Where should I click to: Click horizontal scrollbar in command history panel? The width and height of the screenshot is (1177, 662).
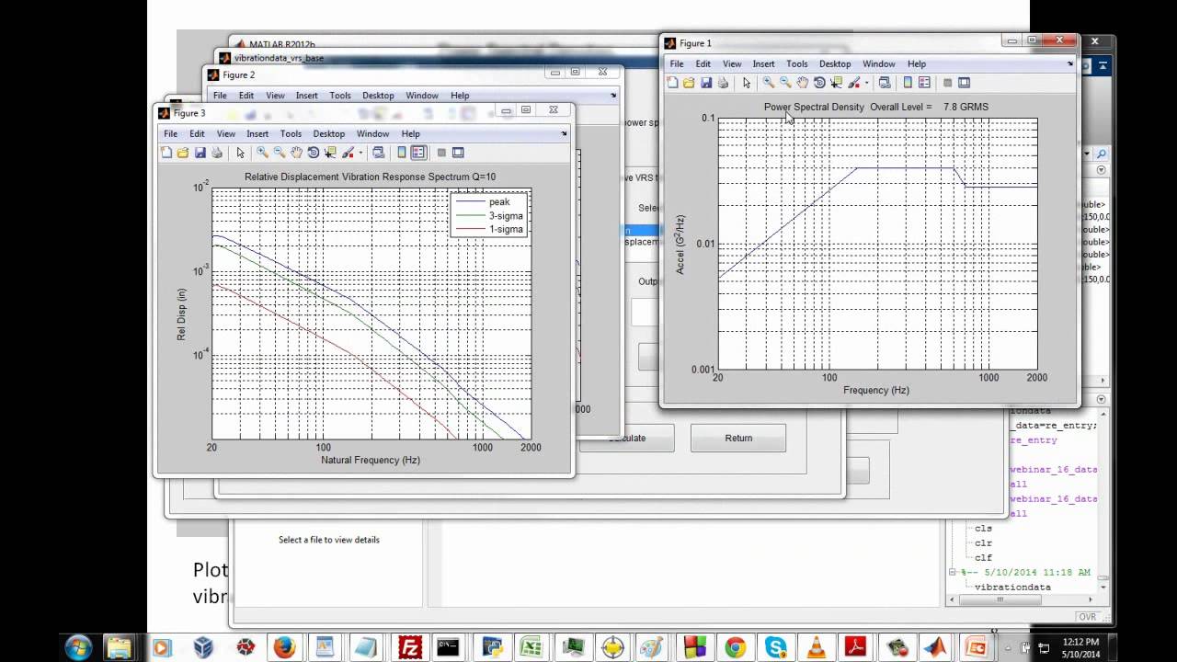1000,599
